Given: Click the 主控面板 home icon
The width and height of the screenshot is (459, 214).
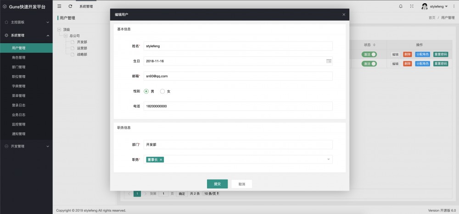Looking at the screenshot, I should [x=6, y=22].
